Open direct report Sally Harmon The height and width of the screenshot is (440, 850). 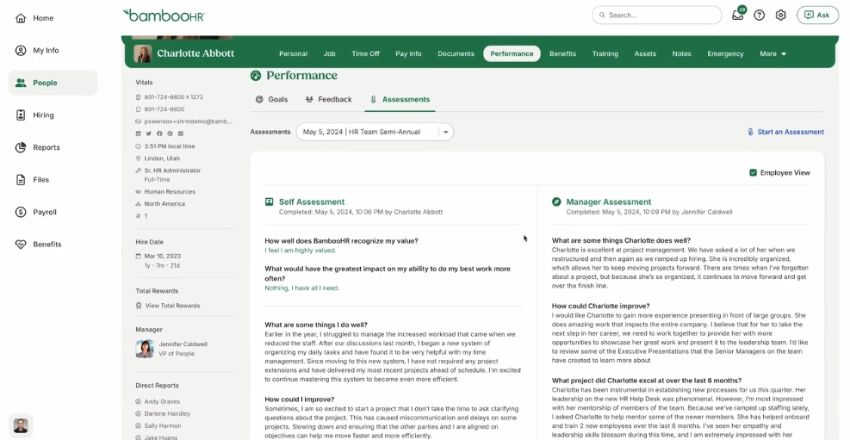[163, 426]
